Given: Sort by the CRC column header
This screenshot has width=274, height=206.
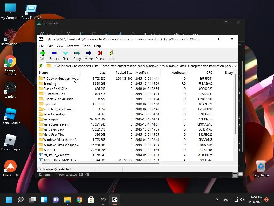Looking at the screenshot, I should 201,72.
